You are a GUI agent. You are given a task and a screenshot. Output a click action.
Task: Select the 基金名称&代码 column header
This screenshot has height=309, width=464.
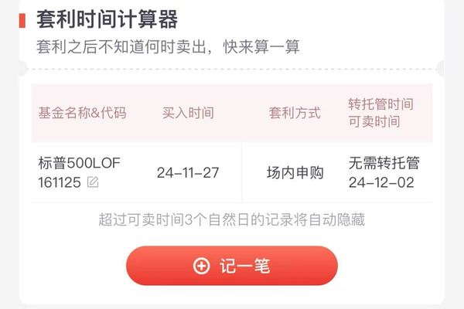point(82,113)
